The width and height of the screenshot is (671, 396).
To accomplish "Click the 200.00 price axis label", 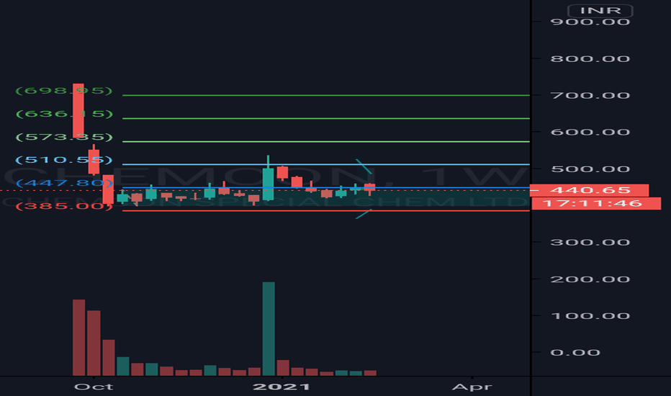I will point(590,279).
